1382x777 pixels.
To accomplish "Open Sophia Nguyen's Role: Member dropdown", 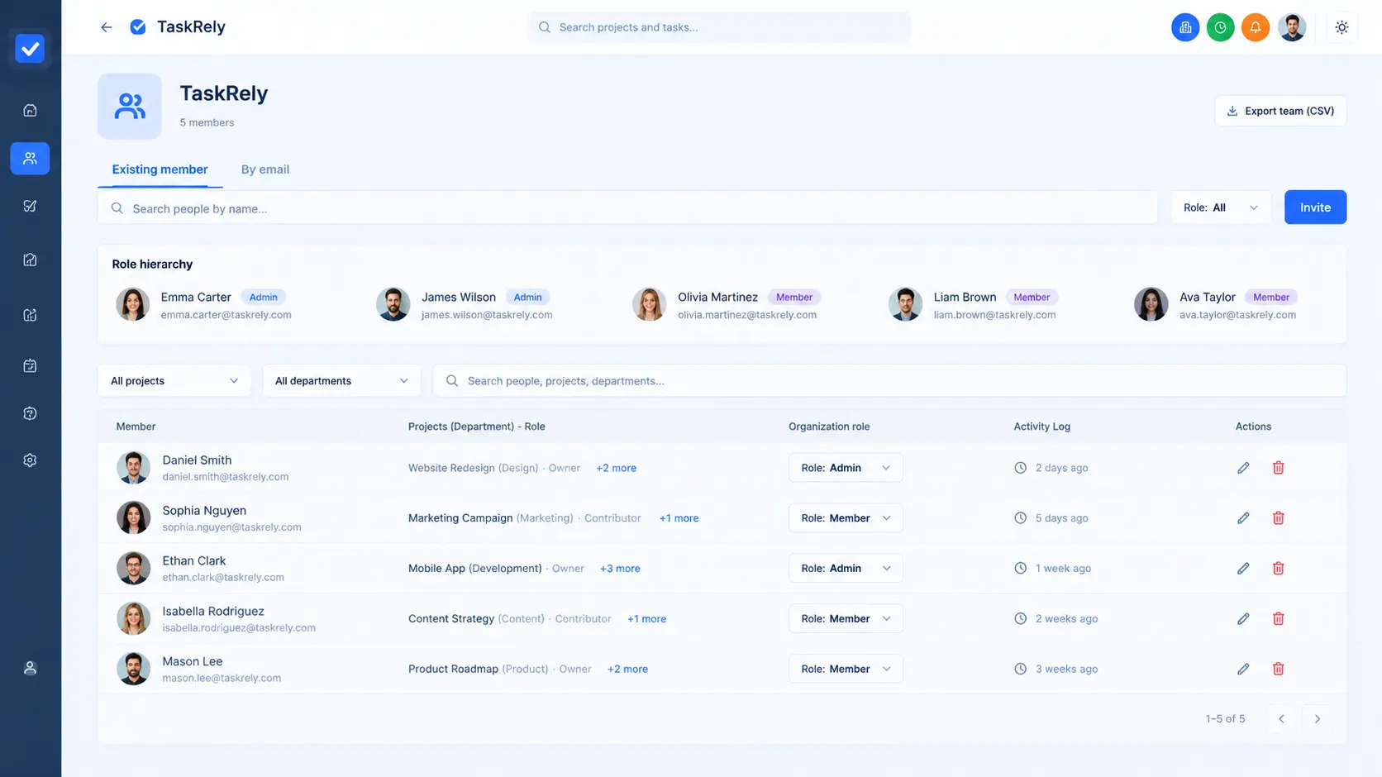I will (846, 518).
